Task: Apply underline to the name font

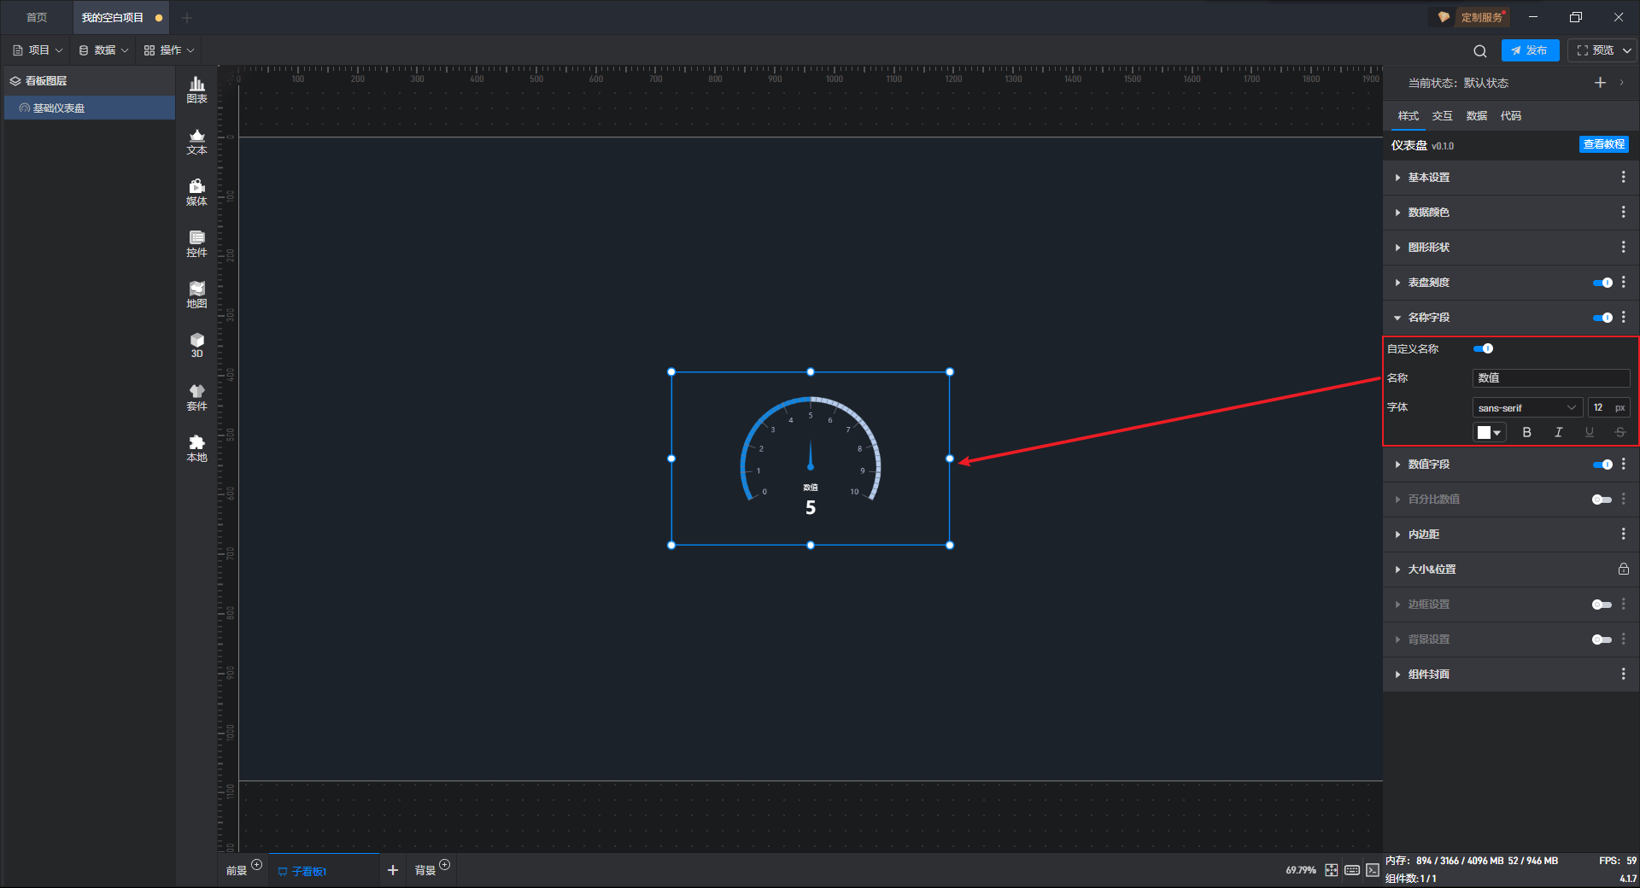Action: click(1589, 432)
